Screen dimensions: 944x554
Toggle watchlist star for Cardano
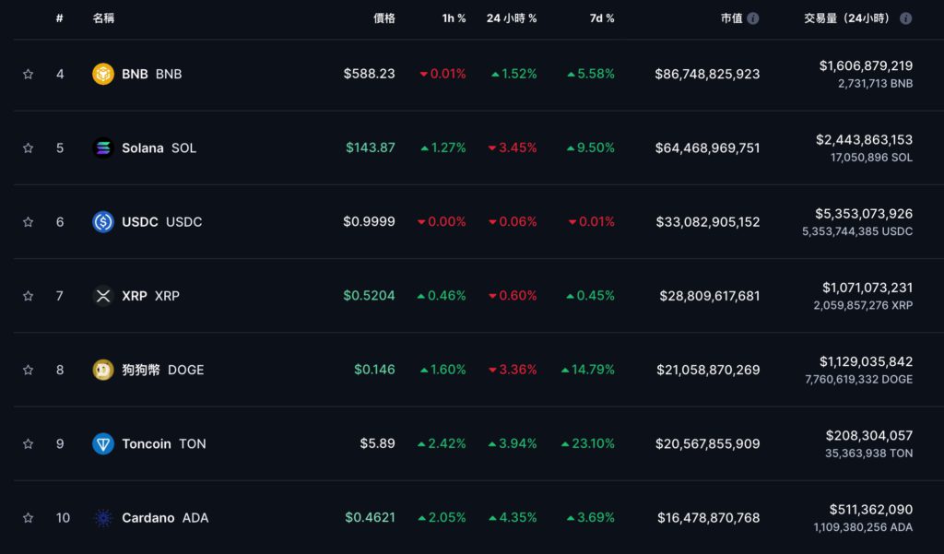[28, 518]
